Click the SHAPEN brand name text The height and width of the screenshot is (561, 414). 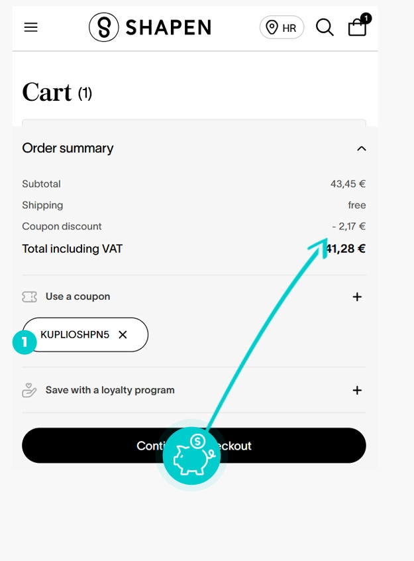[x=168, y=28]
